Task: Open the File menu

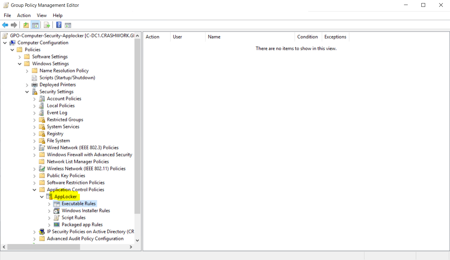Action: 7,15
